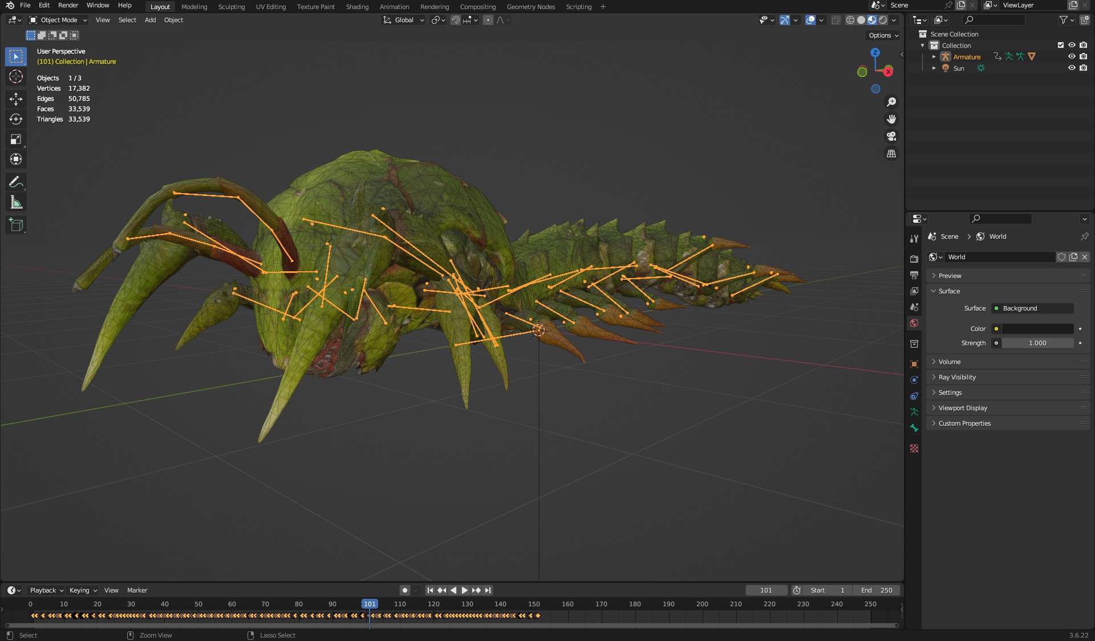Open the World properties tab
The height and width of the screenshot is (641, 1095).
point(914,323)
